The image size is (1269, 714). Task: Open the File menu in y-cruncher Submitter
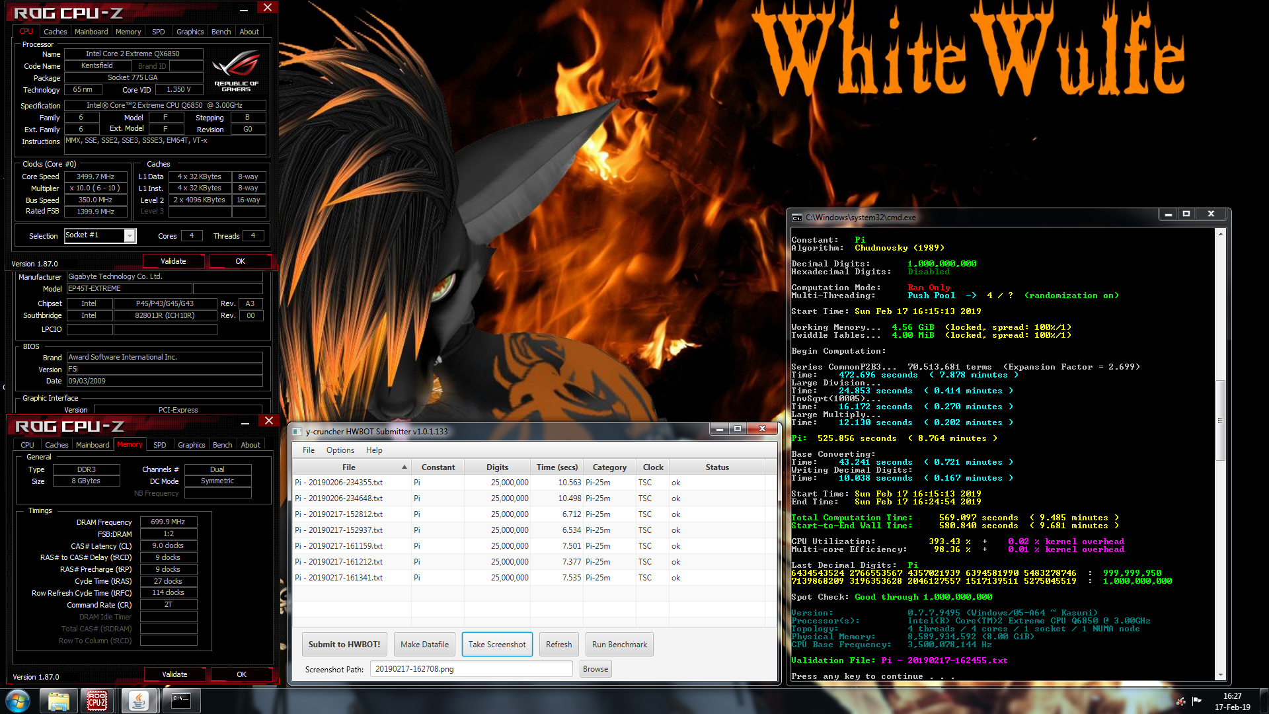pos(309,450)
